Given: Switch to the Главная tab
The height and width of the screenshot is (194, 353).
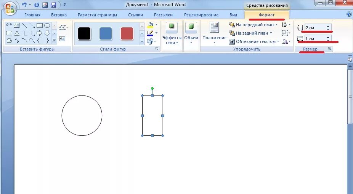Looking at the screenshot, I should (x=32, y=15).
